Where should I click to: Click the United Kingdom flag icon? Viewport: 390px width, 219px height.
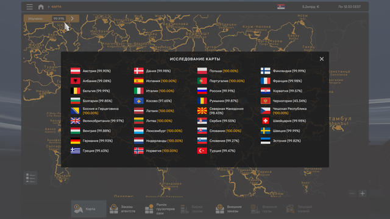(76, 120)
